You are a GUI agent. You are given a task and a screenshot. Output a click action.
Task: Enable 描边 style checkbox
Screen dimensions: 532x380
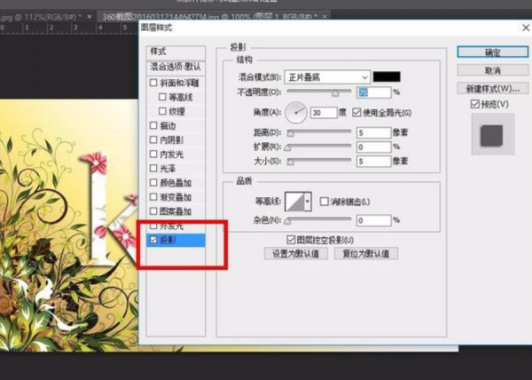point(153,126)
